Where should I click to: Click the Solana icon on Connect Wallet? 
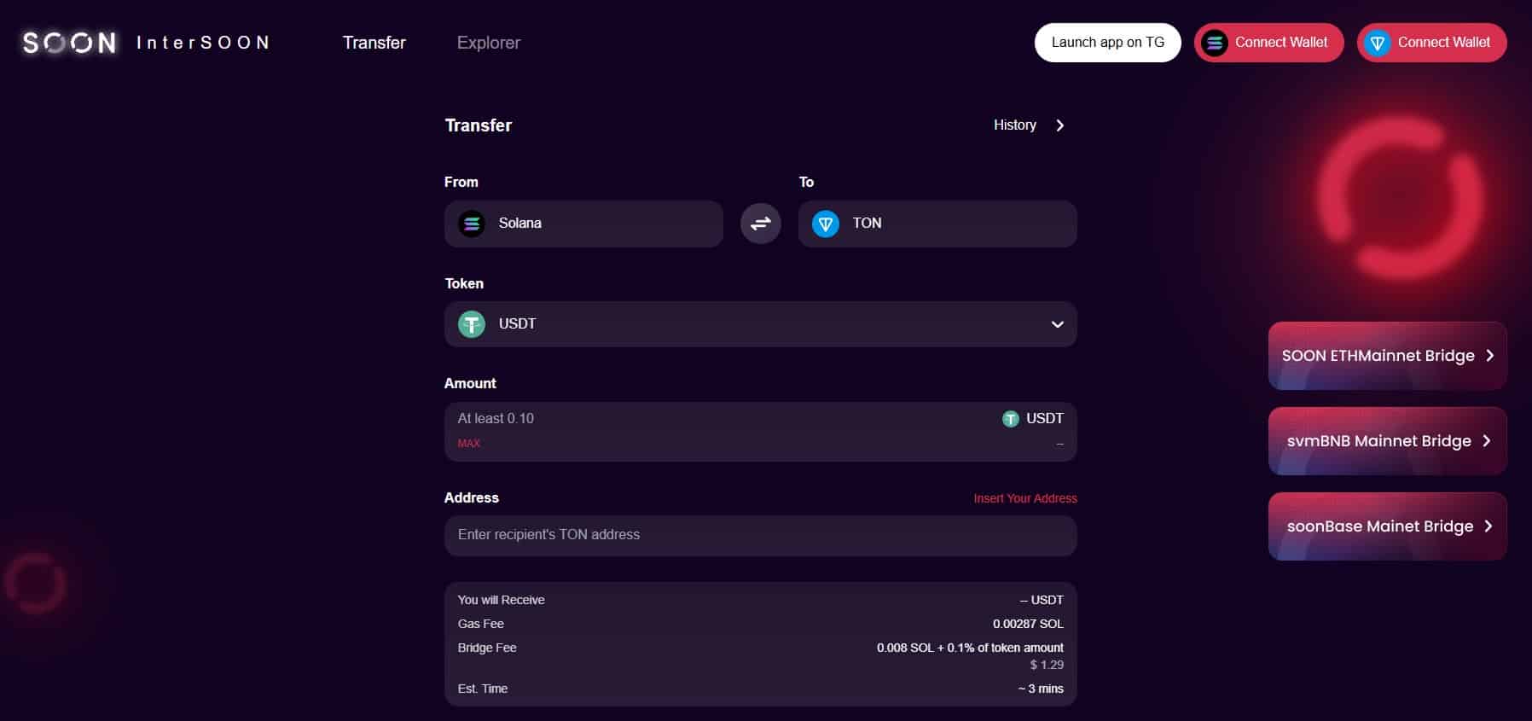1214,43
